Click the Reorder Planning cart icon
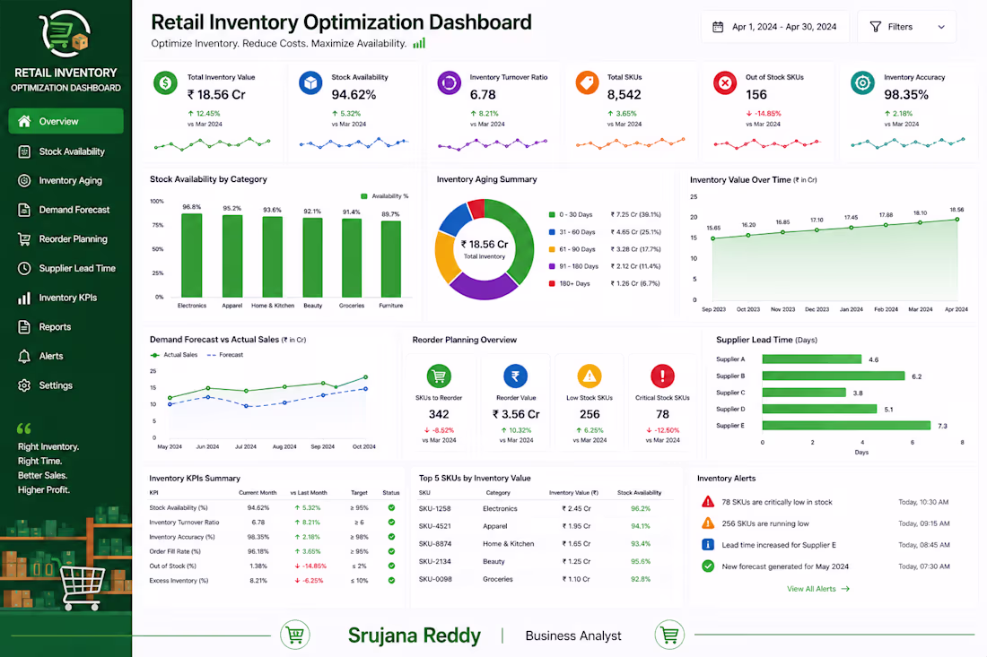This screenshot has width=987, height=657. pyautogui.click(x=24, y=239)
